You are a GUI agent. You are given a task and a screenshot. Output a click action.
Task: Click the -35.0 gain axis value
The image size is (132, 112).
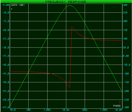click(6, 56)
